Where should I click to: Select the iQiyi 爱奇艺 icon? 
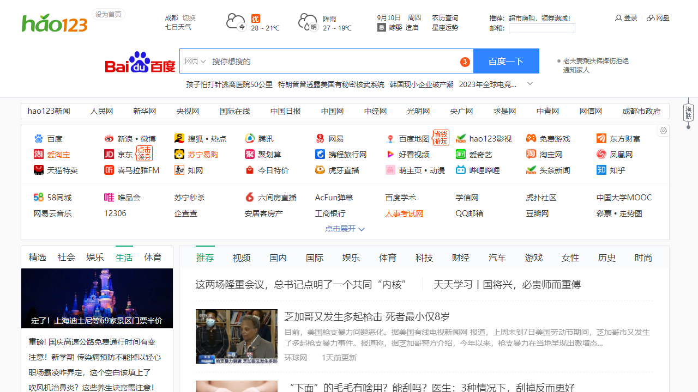[460, 154]
